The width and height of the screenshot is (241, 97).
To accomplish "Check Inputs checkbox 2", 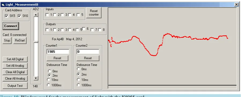I will pos(55,15).
